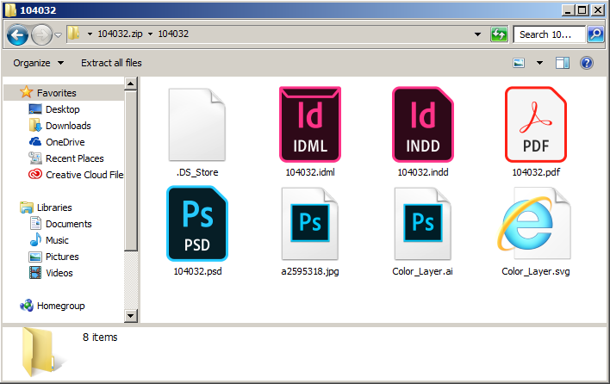The image size is (610, 384).
Task: Click the 104032.zip breadcrumb
Action: pos(120,34)
